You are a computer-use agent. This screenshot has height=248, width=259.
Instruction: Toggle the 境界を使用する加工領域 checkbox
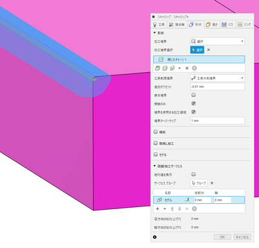tap(193, 112)
